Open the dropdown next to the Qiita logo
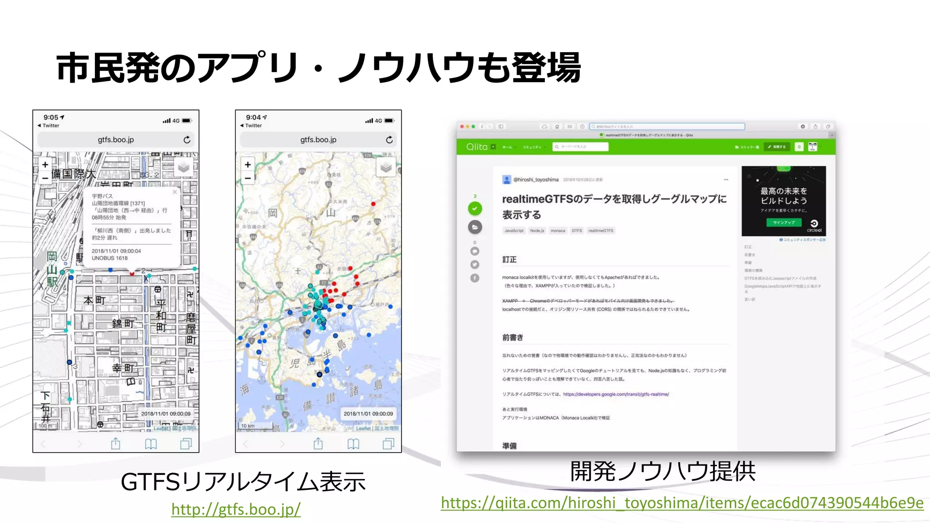Screen dimensions: 930x523 [x=493, y=147]
